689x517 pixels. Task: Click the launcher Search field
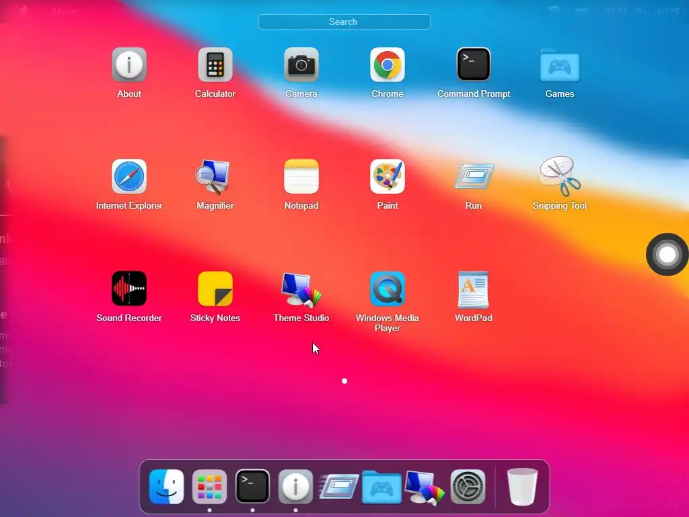click(x=344, y=22)
